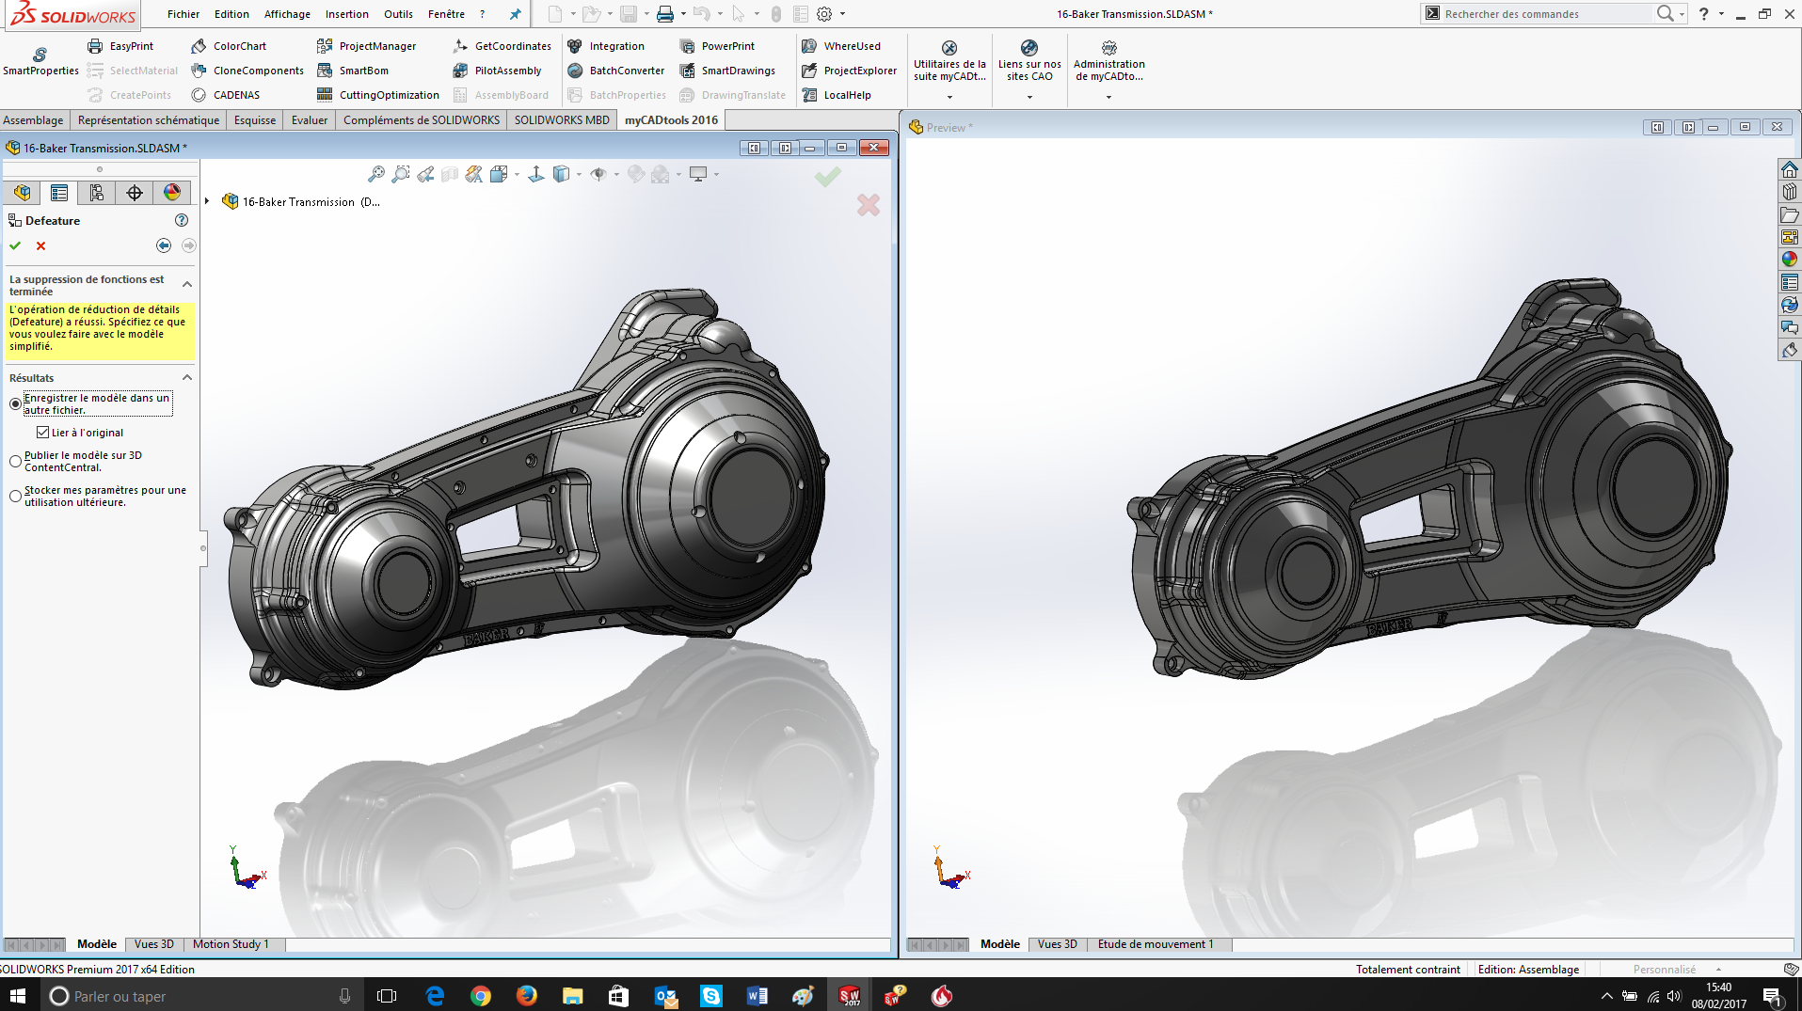Viewport: 1802px width, 1011px height.
Task: Open the PowerPrint tool
Action: click(717, 46)
